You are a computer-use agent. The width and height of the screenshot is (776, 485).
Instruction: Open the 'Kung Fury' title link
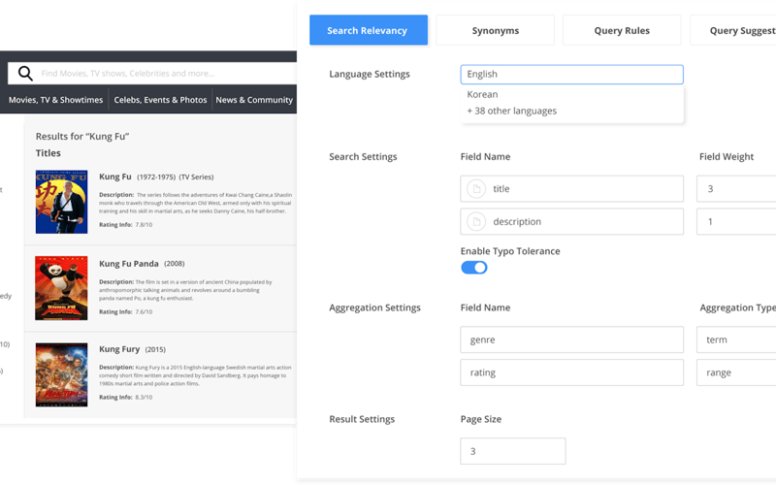point(119,349)
